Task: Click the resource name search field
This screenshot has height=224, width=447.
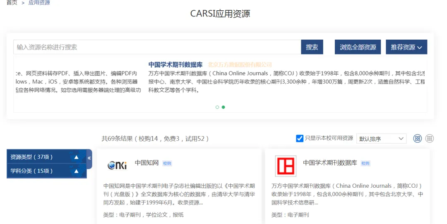Action: pos(156,47)
